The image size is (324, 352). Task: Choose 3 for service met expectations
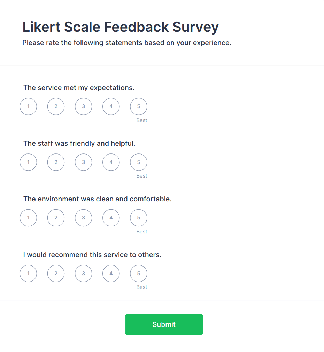point(83,106)
